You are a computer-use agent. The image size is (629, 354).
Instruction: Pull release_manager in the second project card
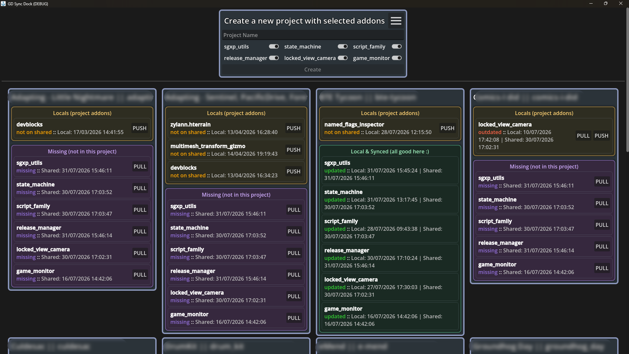point(294,275)
